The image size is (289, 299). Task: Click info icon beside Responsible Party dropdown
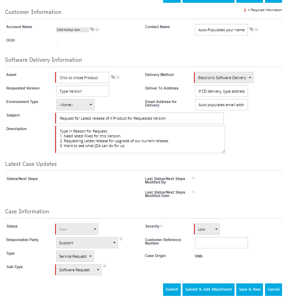click(x=121, y=239)
